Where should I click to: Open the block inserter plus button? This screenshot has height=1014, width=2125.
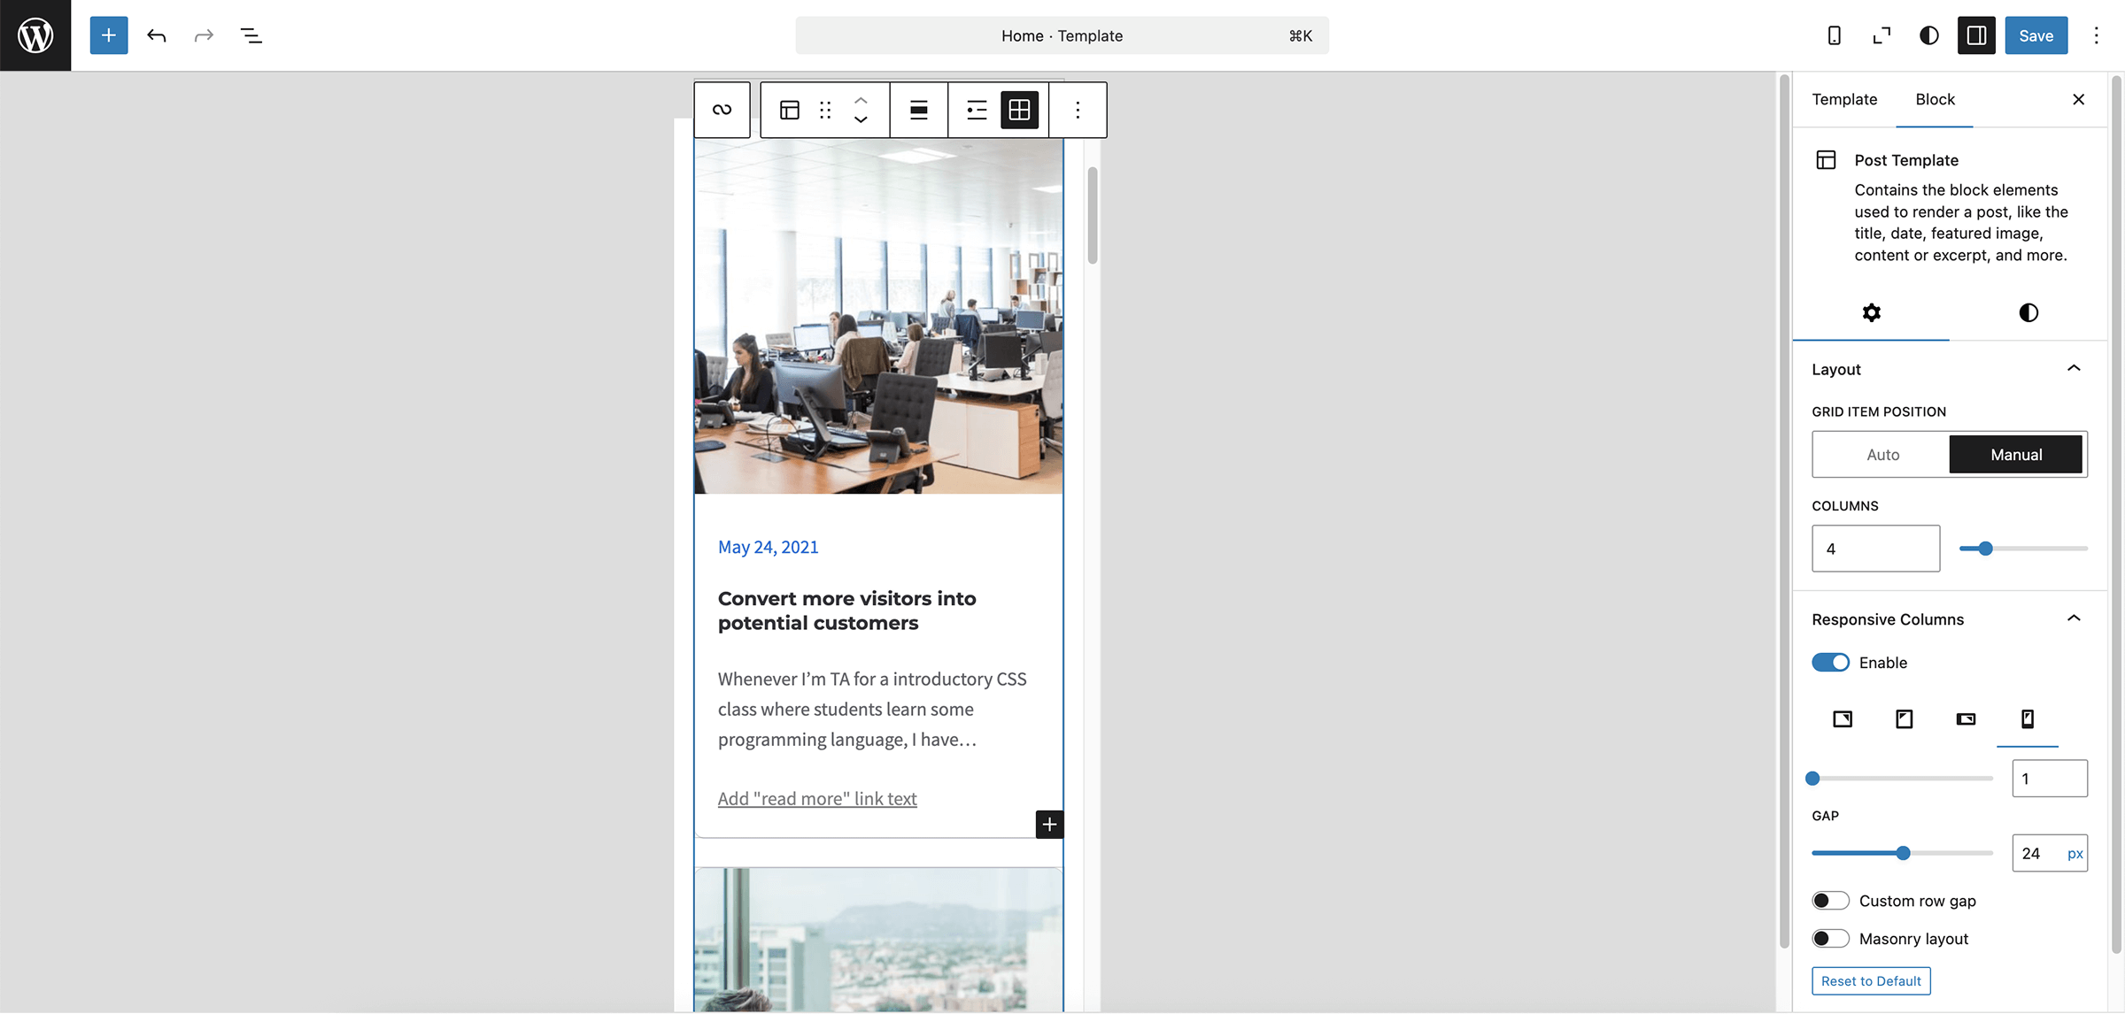point(109,35)
